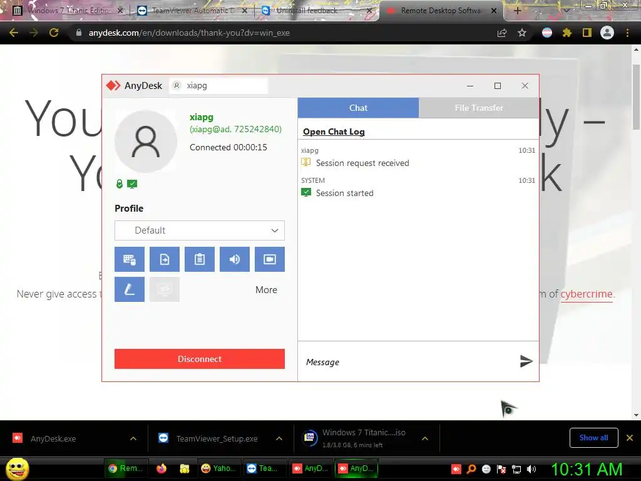Image resolution: width=641 pixels, height=481 pixels.
Task: Switch to the File Transfer tab
Action: point(479,108)
